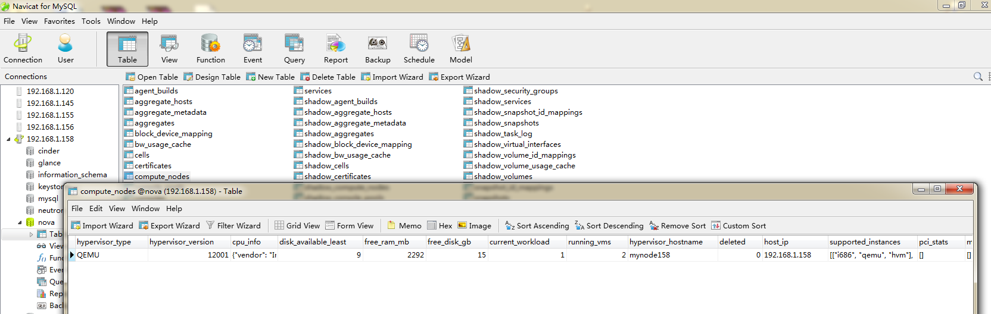Screen dimensions: 991x314
Task: Click Delete Table in object toolbar
Action: 328,77
